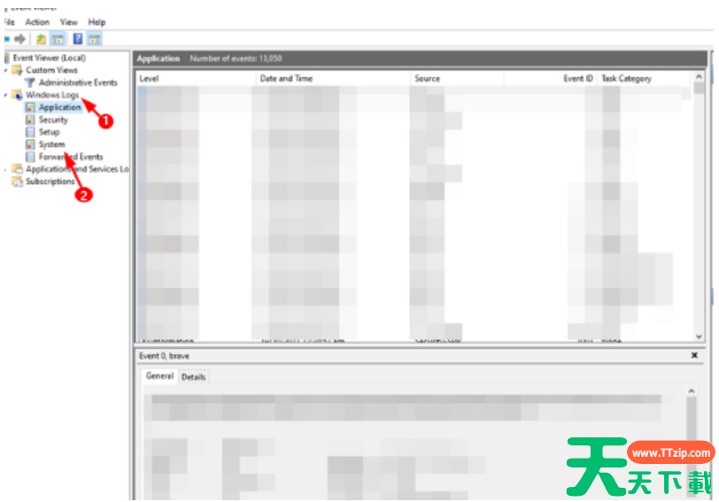Click the Custom Views folder icon
This screenshot has width=719, height=502.
[17, 70]
